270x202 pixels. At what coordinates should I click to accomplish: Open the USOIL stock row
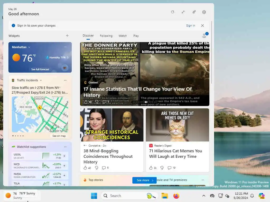[40, 156]
